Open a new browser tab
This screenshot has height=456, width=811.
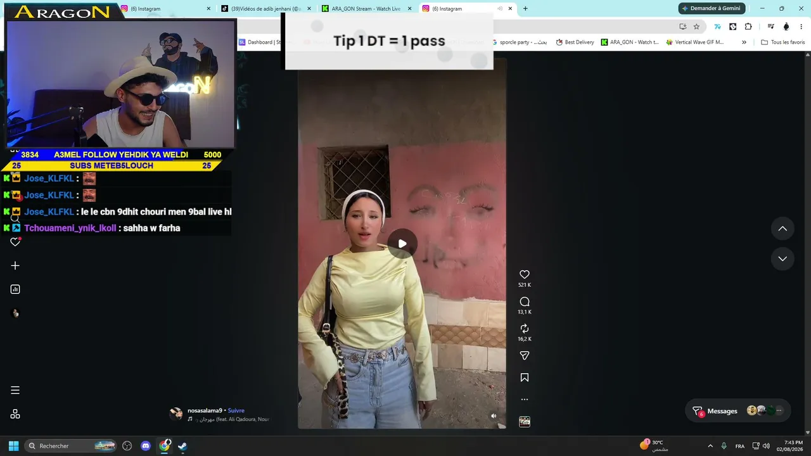pyautogui.click(x=525, y=9)
